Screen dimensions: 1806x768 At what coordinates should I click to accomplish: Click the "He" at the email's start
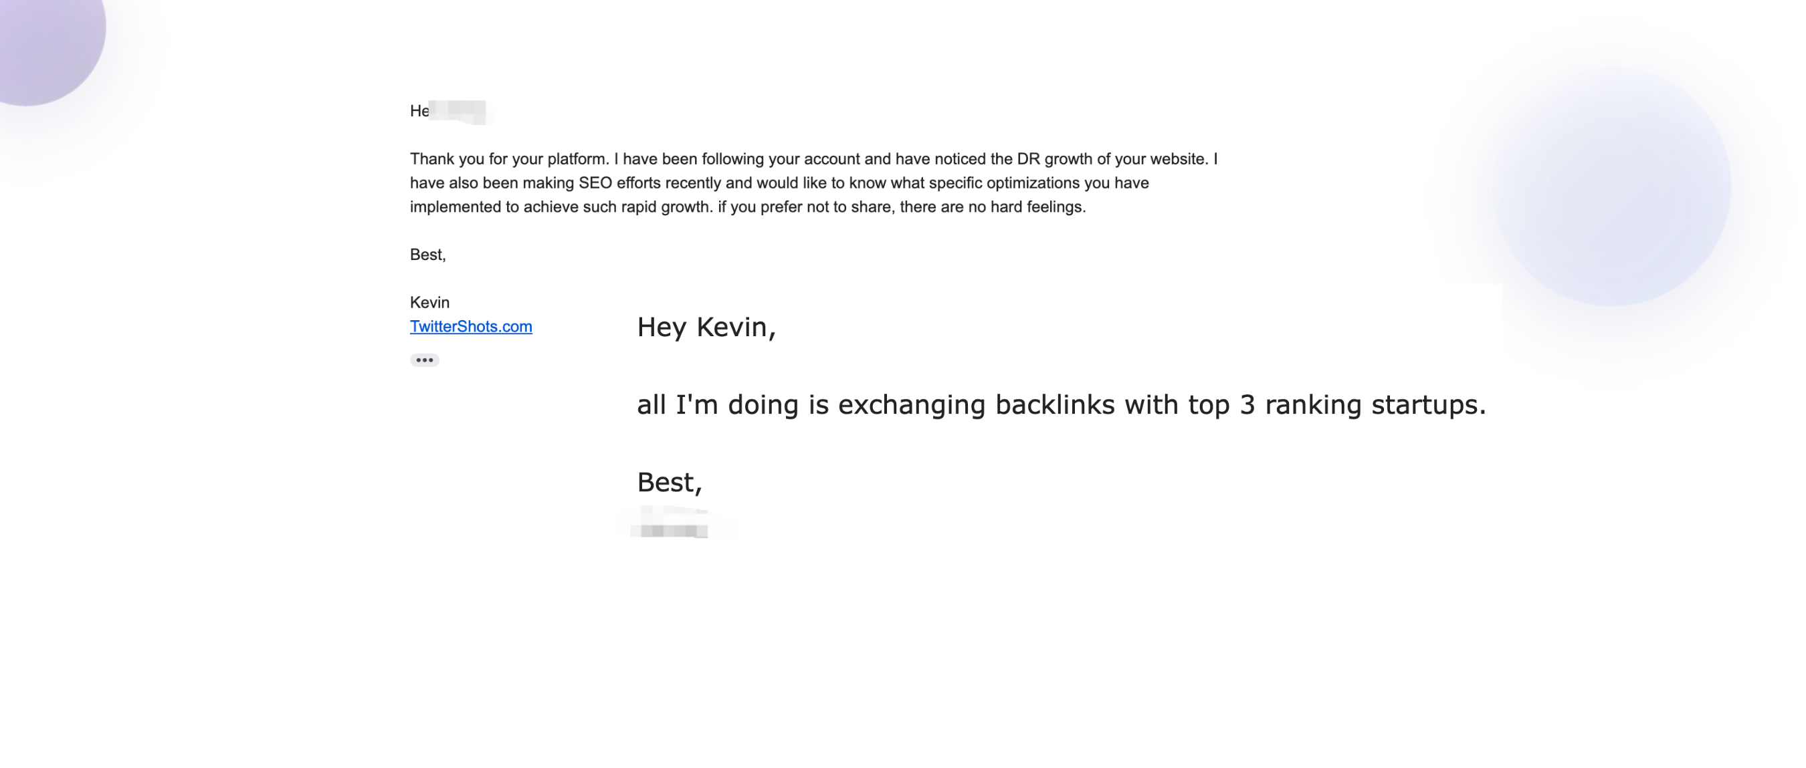[x=419, y=112]
